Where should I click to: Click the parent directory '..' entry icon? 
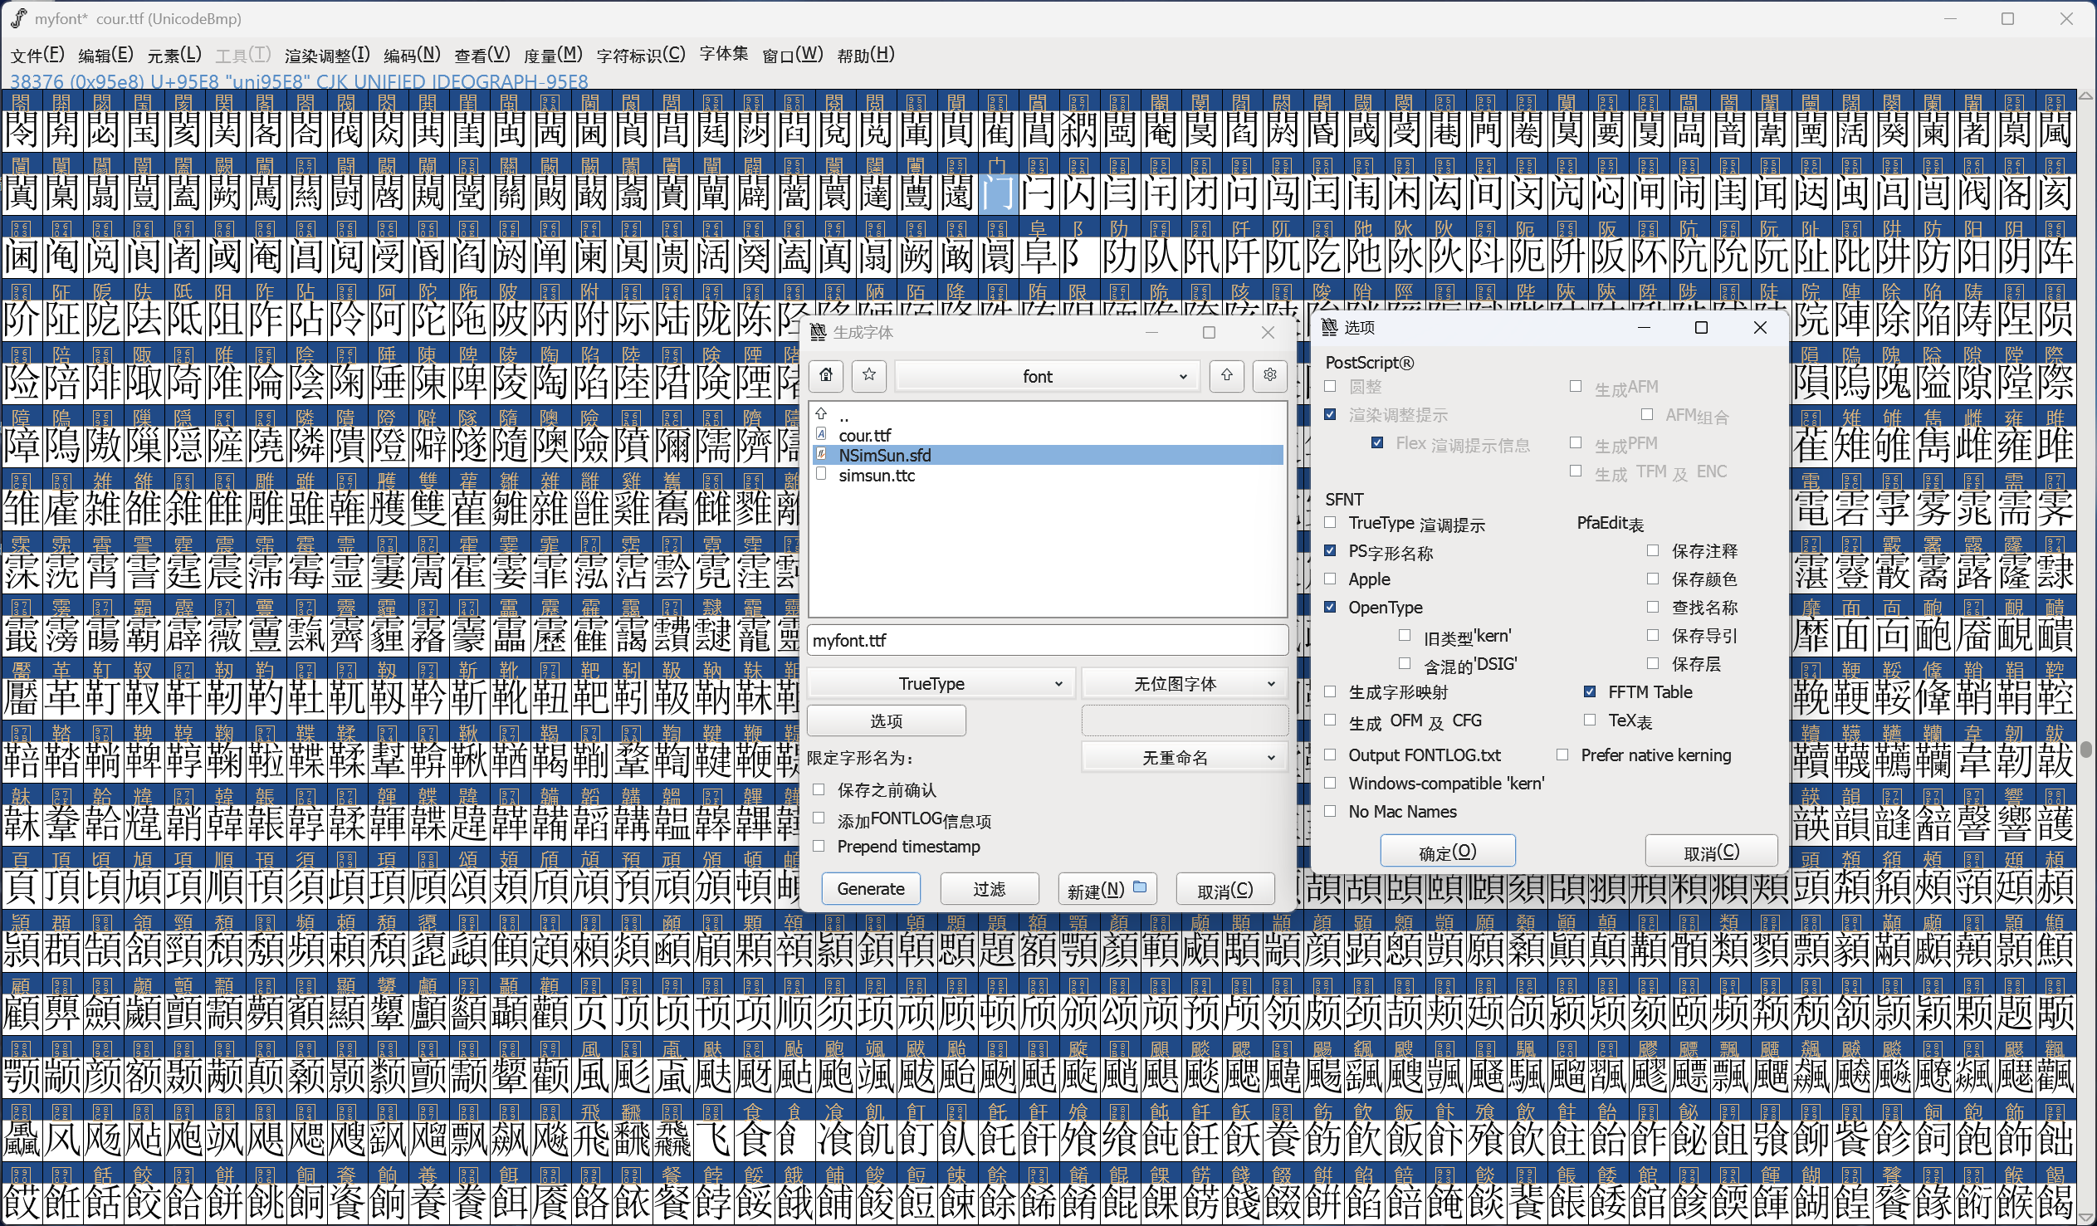[x=821, y=414]
